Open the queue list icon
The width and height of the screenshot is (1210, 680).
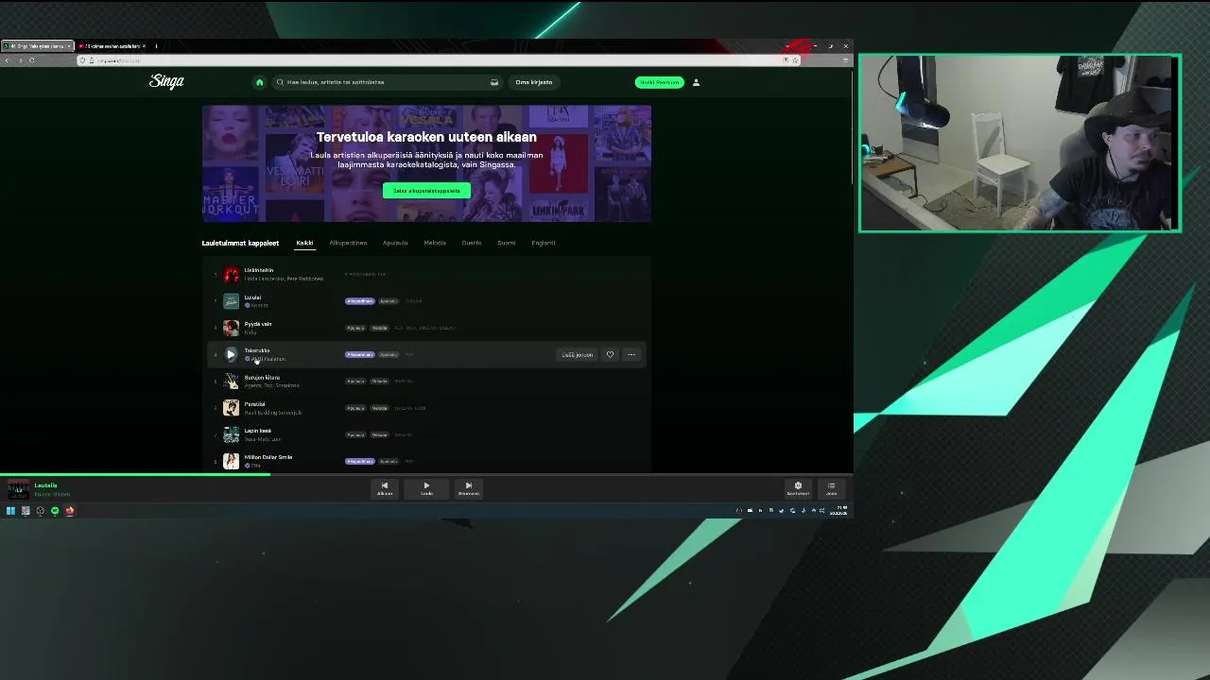831,488
